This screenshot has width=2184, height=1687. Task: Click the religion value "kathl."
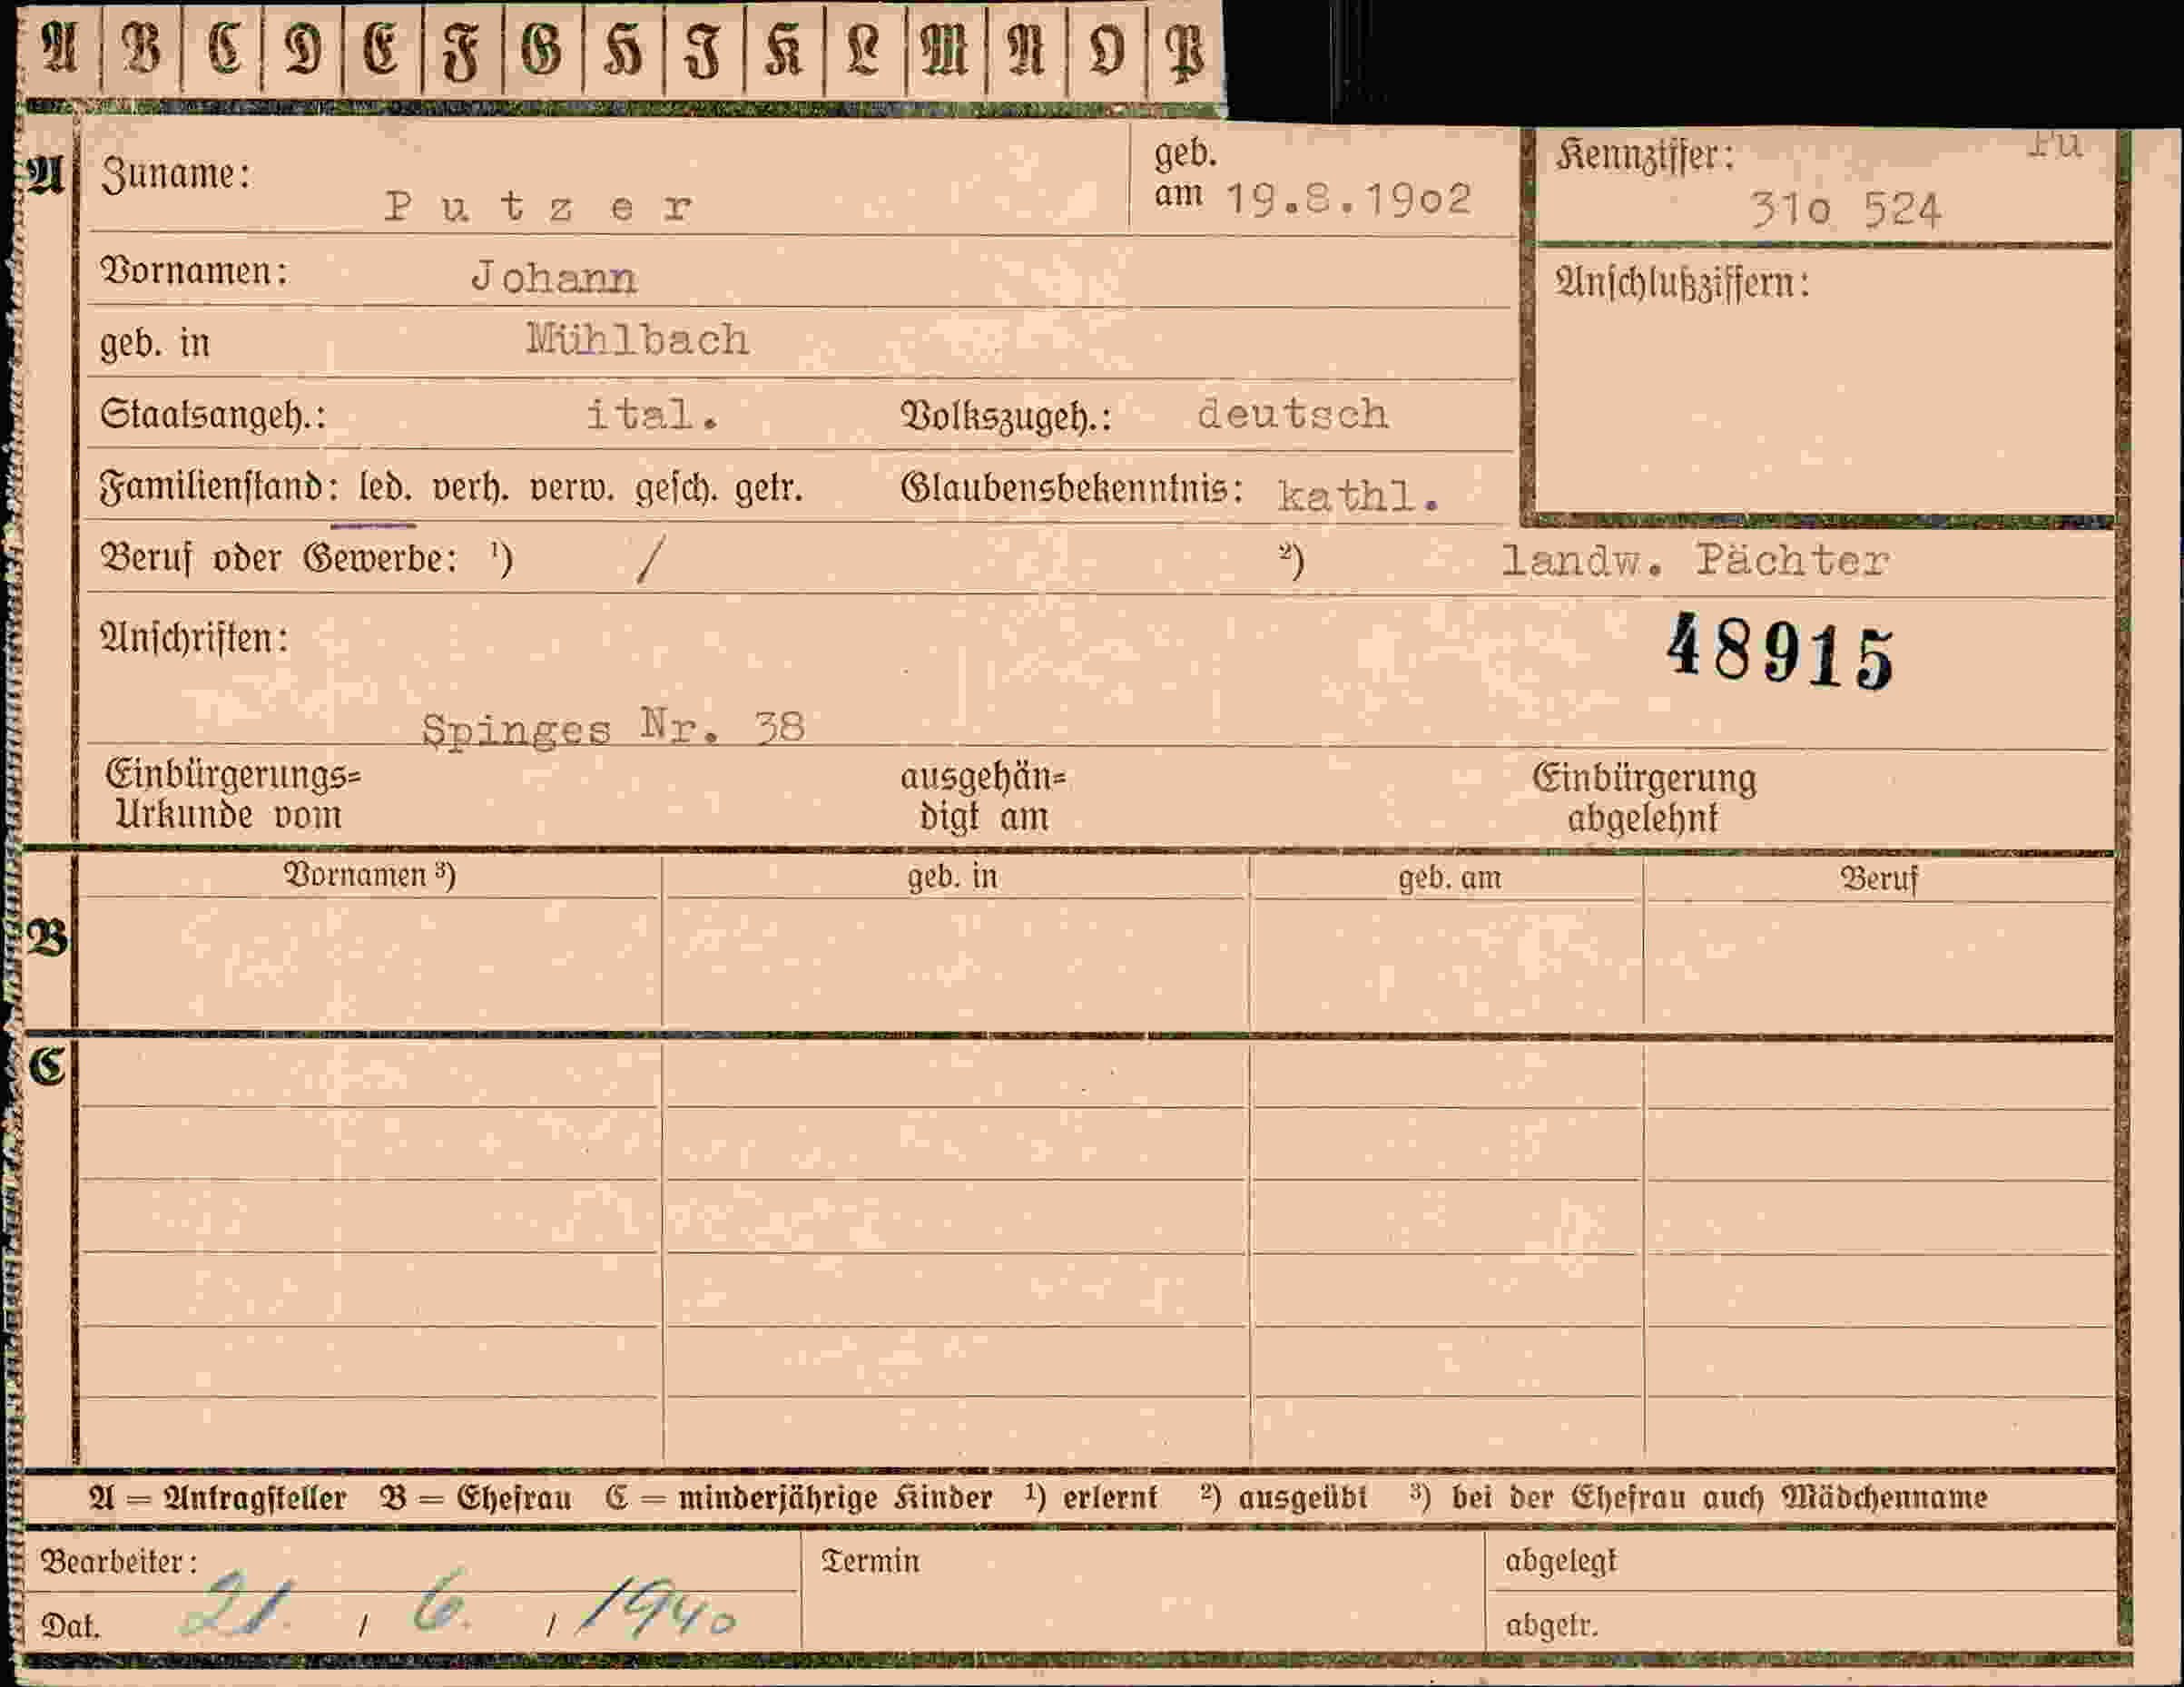click(1358, 495)
